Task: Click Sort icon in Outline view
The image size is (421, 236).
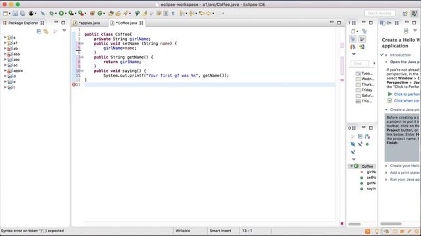Action: (367, 136)
